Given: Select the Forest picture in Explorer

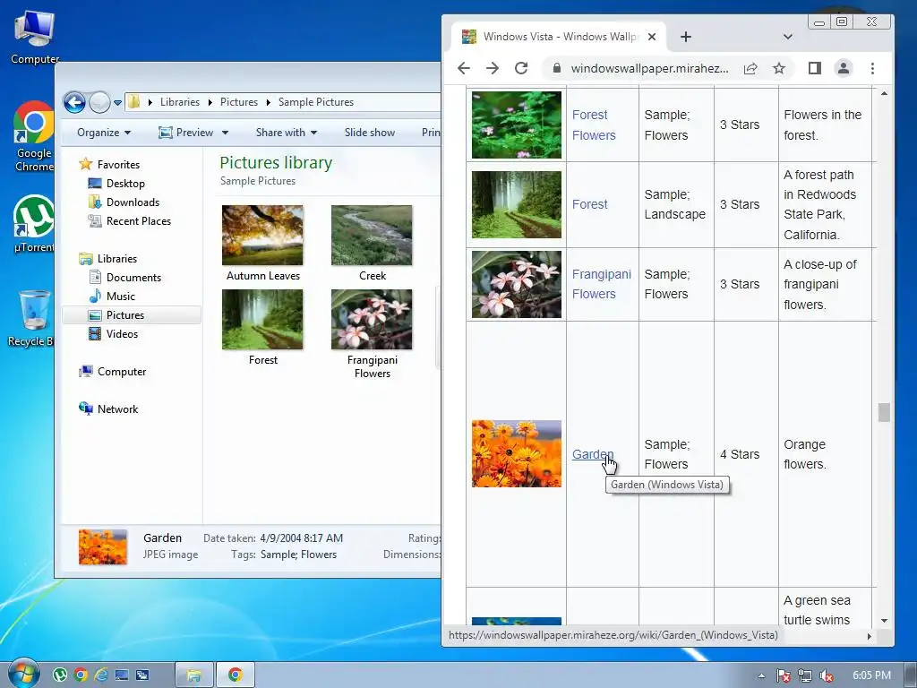Looking at the screenshot, I should coord(262,320).
